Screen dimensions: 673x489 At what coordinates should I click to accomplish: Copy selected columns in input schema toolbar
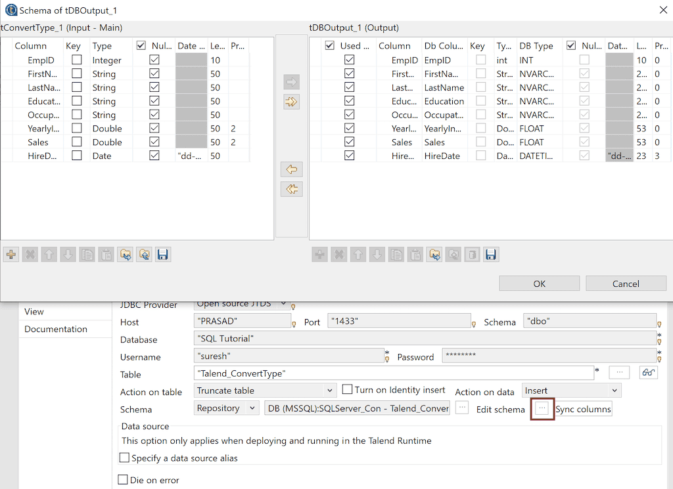tap(87, 255)
